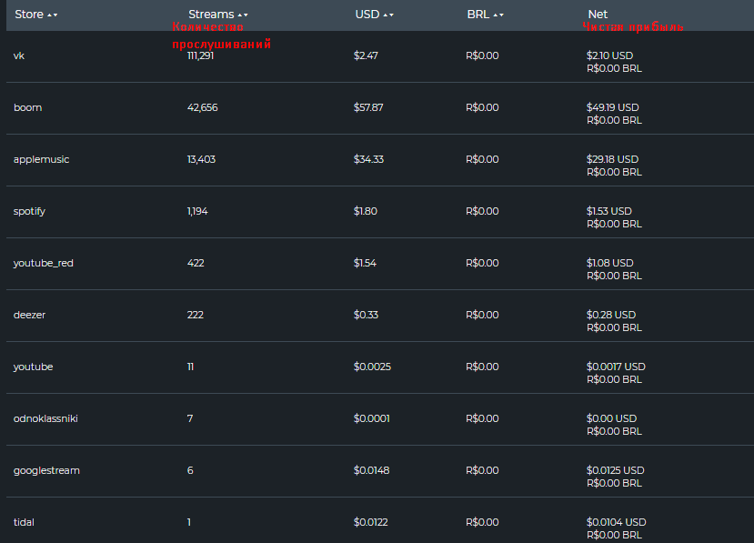Screen dimensions: 754x543
Task: Click the R$0.00 BRL cell in boom row
Action: click(x=482, y=107)
